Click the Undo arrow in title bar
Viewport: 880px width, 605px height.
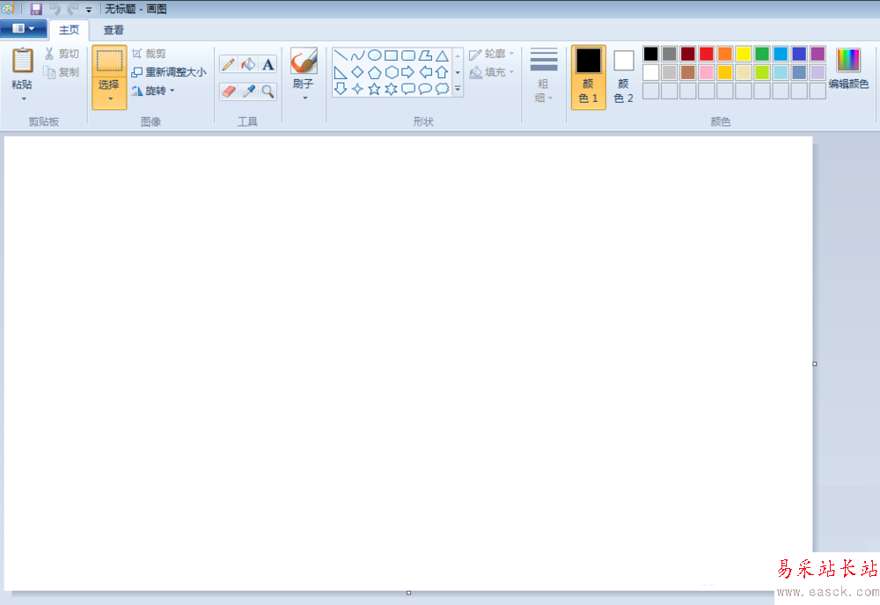tap(55, 9)
